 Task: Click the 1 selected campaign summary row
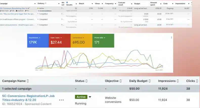tap(100, 88)
